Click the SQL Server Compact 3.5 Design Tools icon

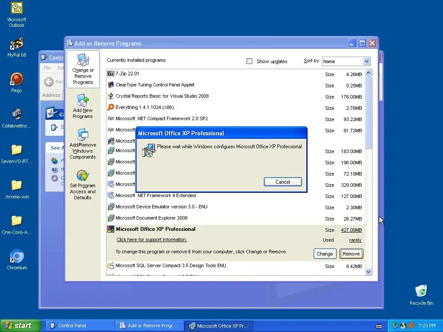tap(110, 266)
